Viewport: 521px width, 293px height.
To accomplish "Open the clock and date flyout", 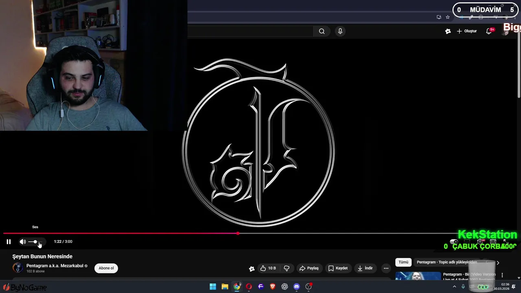I will click(x=501, y=287).
